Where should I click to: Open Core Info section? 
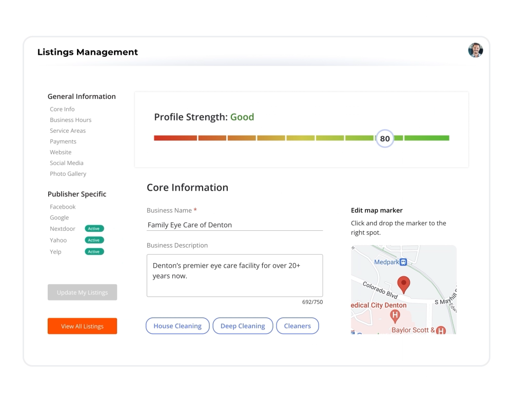pos(62,109)
